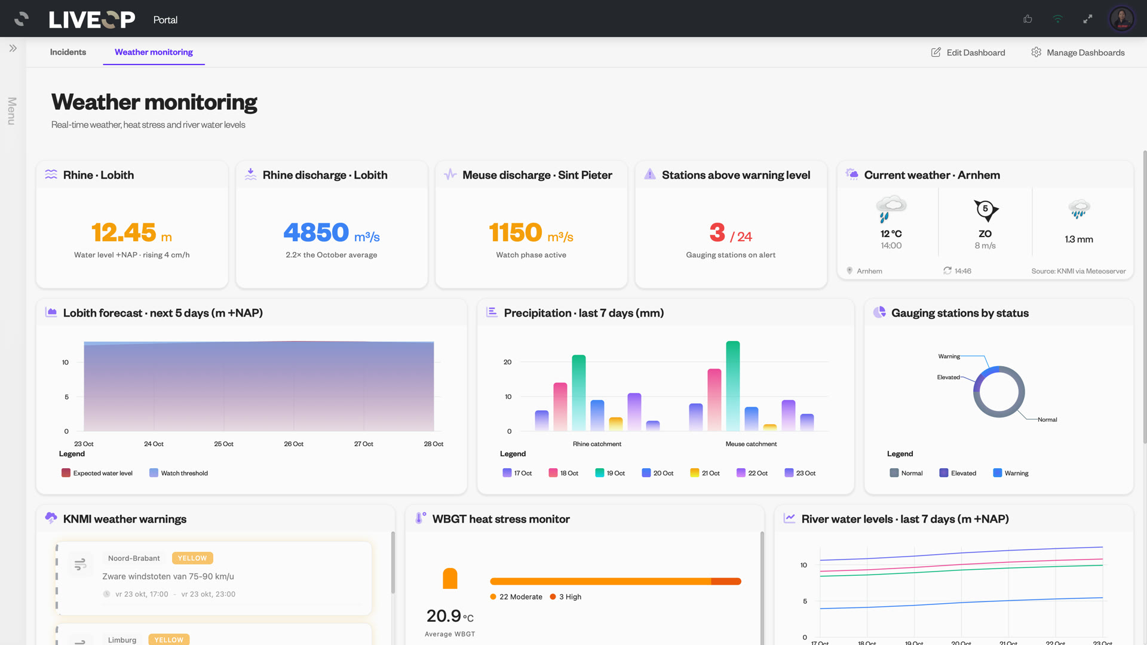The width and height of the screenshot is (1147, 645).
Task: Click the Lobith forecast chart icon
Action: [x=51, y=312]
